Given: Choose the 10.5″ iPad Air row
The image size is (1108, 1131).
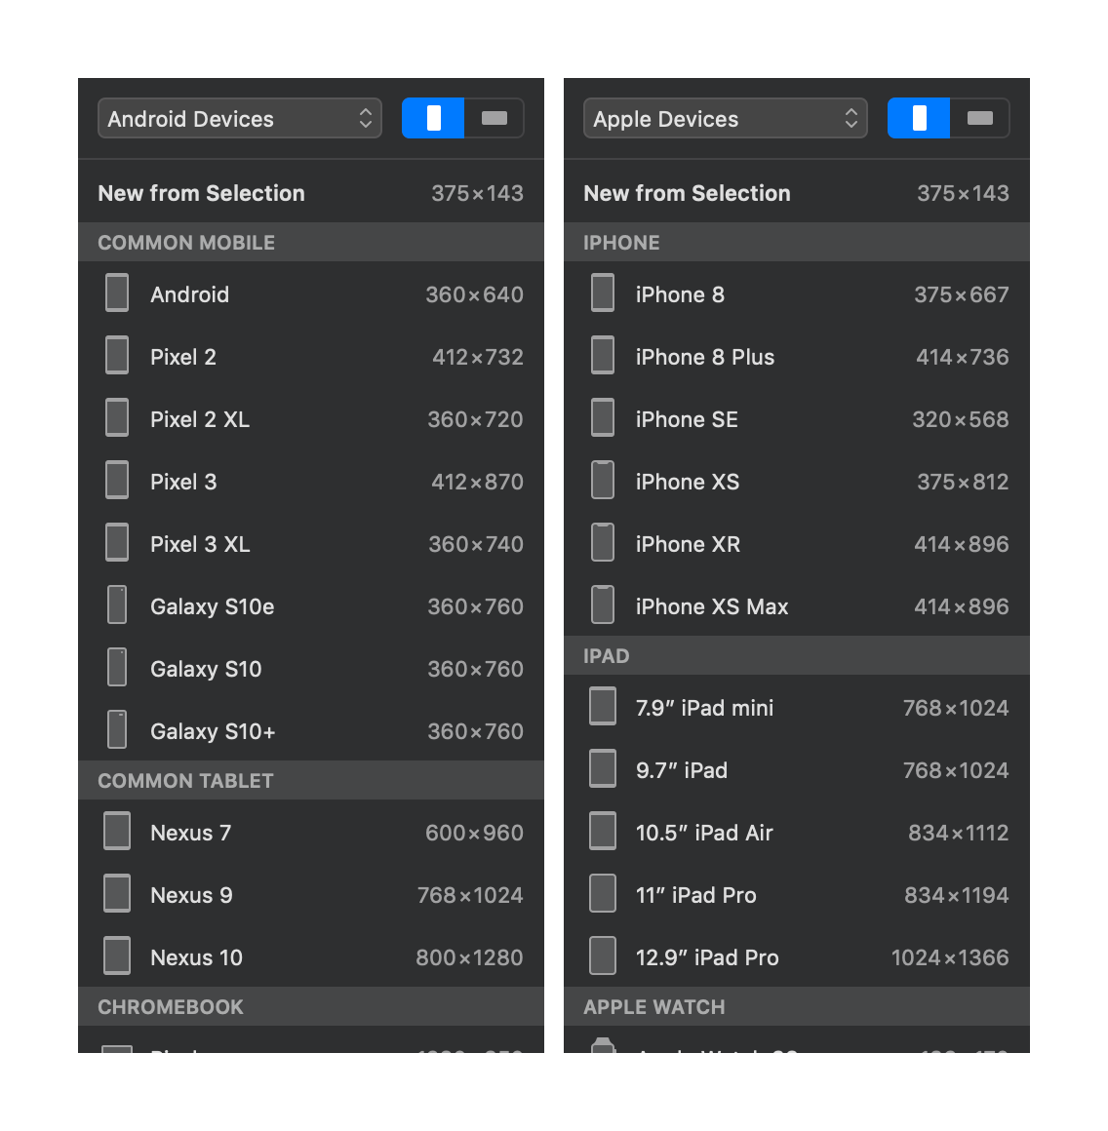Looking at the screenshot, I should point(796,833).
